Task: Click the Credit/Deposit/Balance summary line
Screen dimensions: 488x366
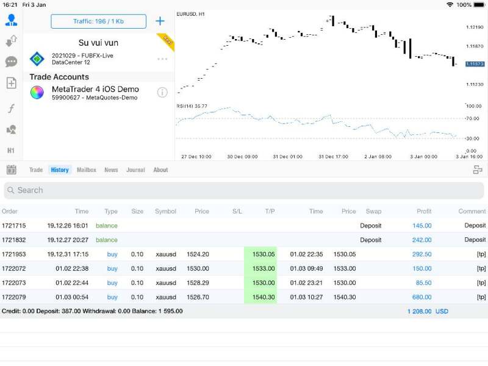Action: pos(92,311)
